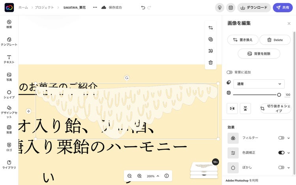Expand the ぼかし options chevron
The height and width of the screenshot is (185, 296).
point(289,168)
